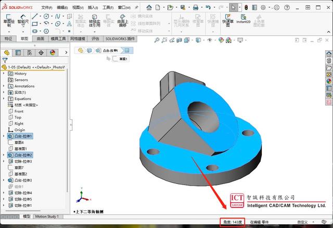The width and height of the screenshot is (333, 228).
Task: Click the Undo icon
Action: (x=208, y=8)
